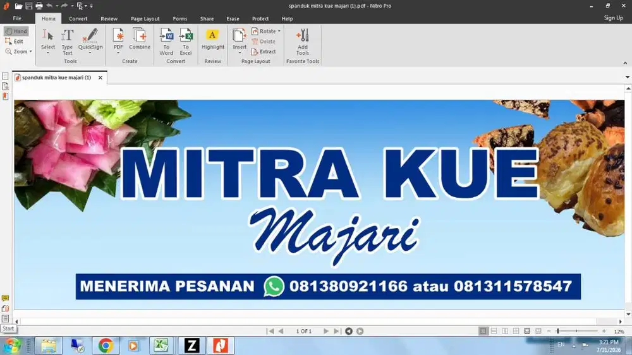Switch to the Share ribbon tab
The height and width of the screenshot is (355, 632).
[207, 19]
